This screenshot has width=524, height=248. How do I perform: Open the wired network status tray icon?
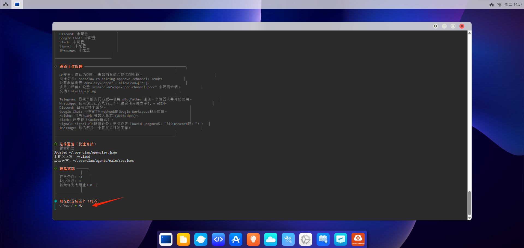(x=492, y=4)
